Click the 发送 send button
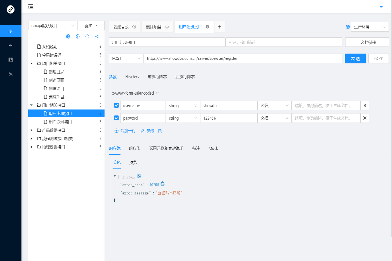The width and height of the screenshot is (392, 261). point(355,58)
